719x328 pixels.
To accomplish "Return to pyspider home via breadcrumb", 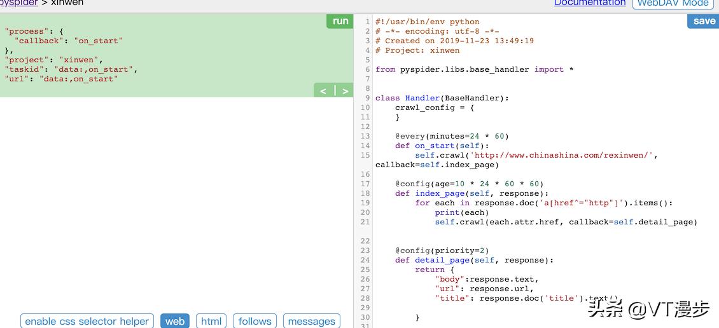I will click(x=19, y=3).
